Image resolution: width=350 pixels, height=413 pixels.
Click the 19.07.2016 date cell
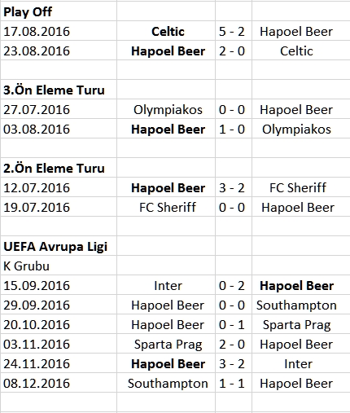pos(59,207)
